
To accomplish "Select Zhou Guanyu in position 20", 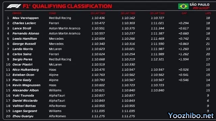I will point(23,116).
